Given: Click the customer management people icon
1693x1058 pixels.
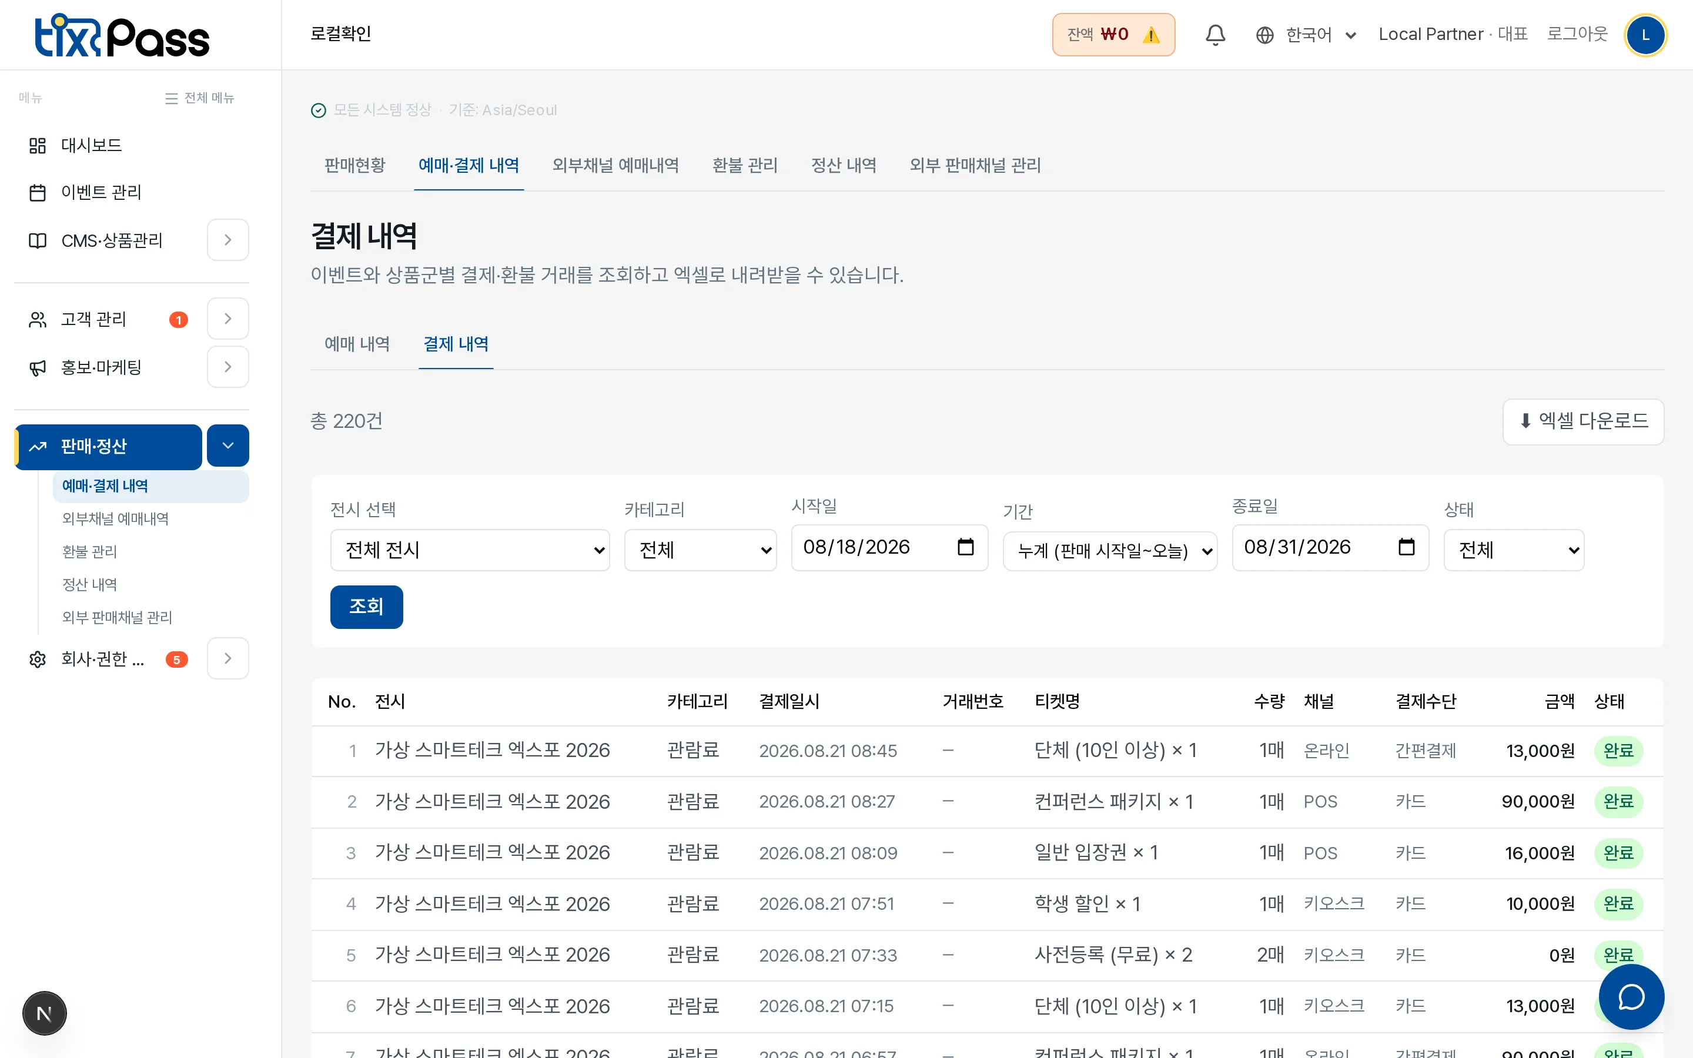Looking at the screenshot, I should [x=37, y=320].
